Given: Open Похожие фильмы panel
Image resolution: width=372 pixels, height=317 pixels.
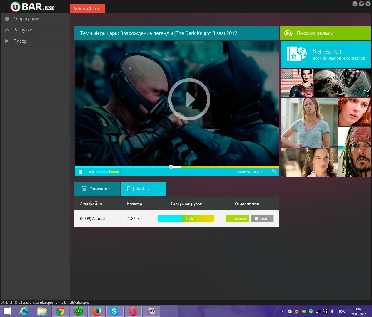Looking at the screenshot, I should pyautogui.click(x=325, y=33).
